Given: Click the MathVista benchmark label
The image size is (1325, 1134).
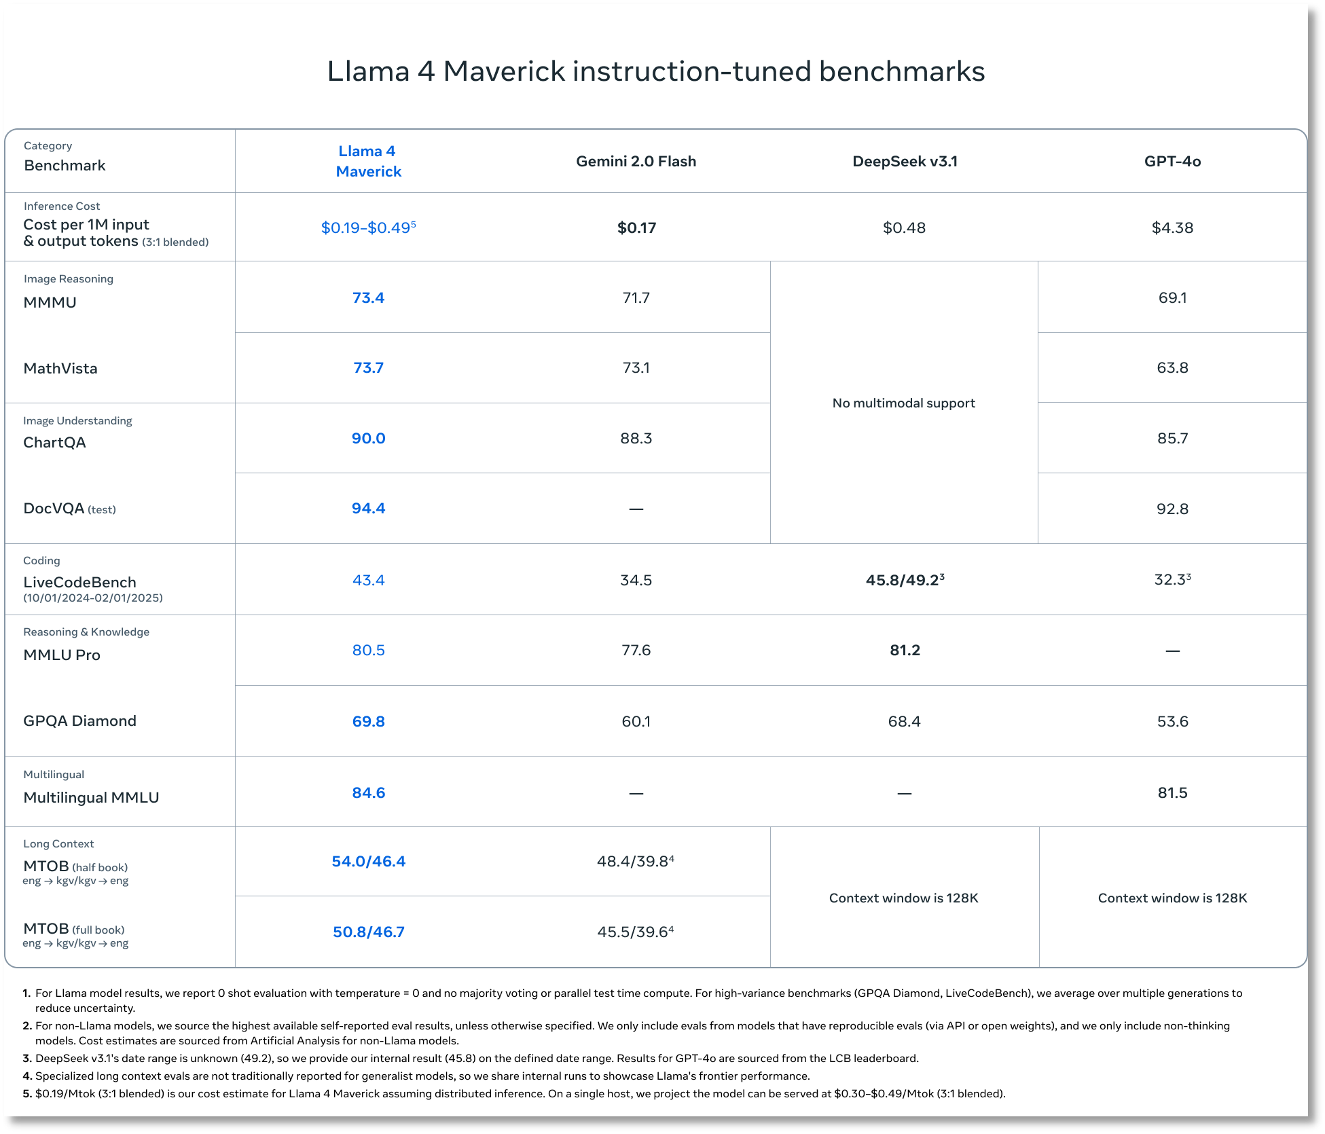Looking at the screenshot, I should click(x=60, y=369).
